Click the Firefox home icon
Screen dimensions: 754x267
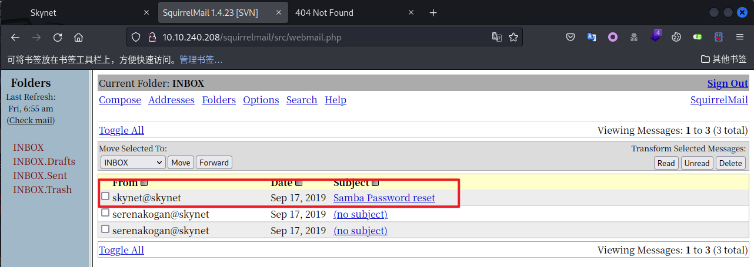pos(78,37)
